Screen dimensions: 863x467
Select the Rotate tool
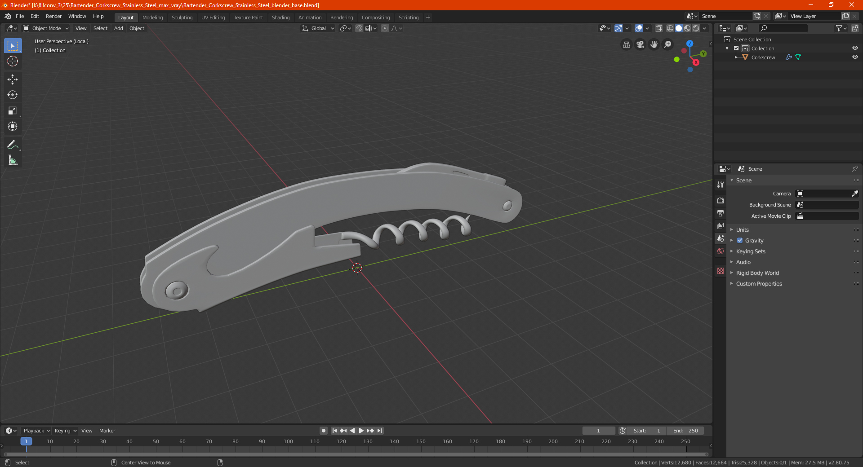13,95
